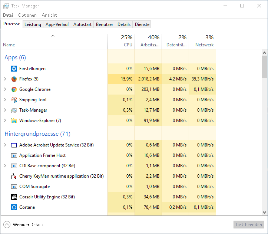Screen dimensions: 268x234
Task: Switch to the Details tab
Action: (x=124, y=24)
